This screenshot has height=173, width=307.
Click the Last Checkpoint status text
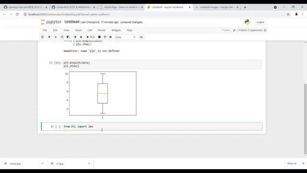[x=99, y=23]
